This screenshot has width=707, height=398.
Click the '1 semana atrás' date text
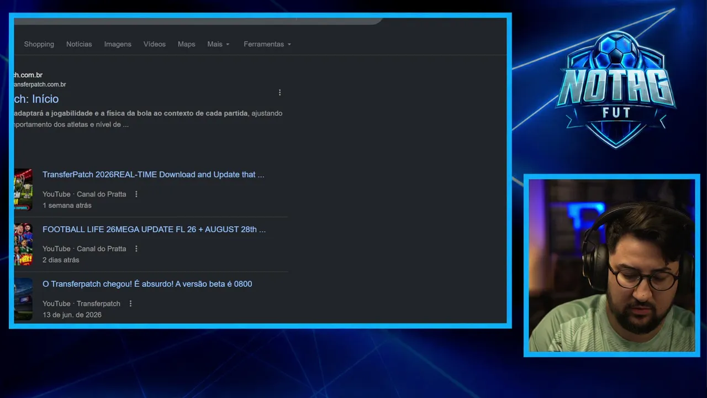tap(67, 206)
